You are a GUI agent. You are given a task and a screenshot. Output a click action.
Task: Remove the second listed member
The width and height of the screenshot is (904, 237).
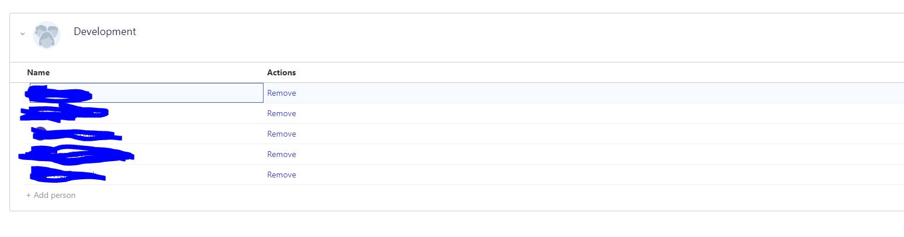coord(282,113)
